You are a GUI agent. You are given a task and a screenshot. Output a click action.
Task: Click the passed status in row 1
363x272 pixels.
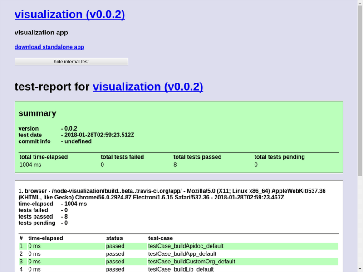(x=115, y=246)
